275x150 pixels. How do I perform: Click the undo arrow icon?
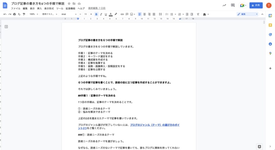(5, 14)
